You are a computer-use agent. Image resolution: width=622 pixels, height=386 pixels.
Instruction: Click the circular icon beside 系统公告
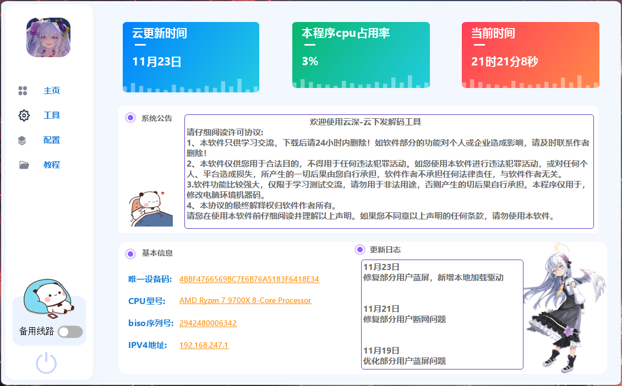(130, 117)
